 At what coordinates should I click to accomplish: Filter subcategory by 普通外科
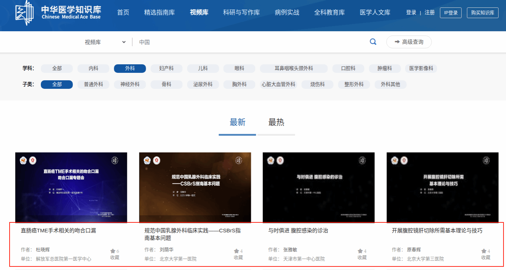93,85
